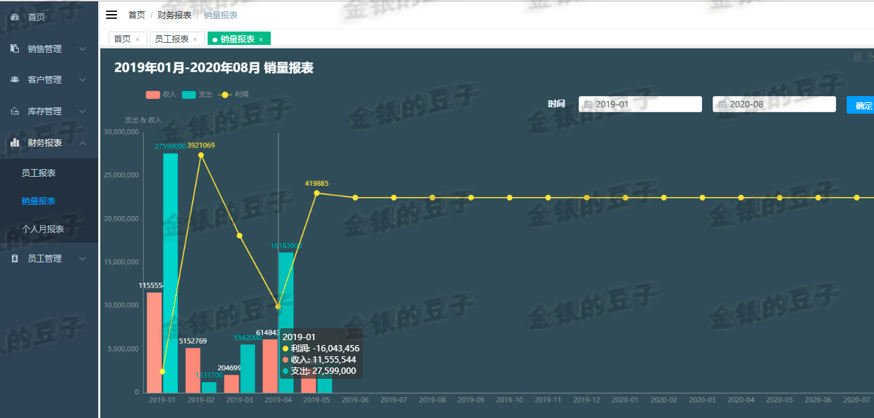Click the 销售管理 document icon in sidebar

(x=14, y=48)
